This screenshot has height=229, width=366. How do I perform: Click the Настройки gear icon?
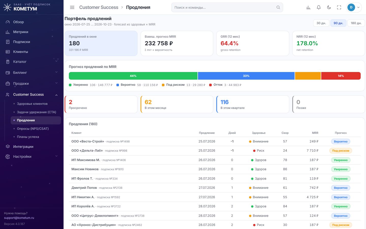click(8, 156)
